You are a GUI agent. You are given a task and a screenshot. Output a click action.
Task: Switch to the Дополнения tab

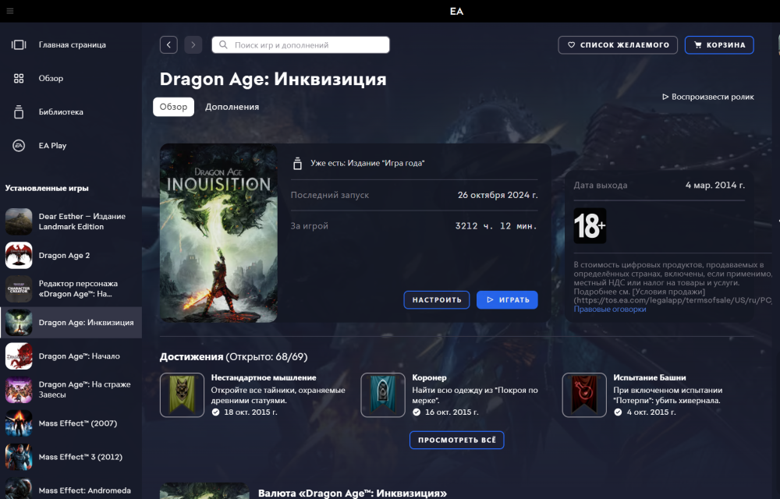pyautogui.click(x=232, y=107)
